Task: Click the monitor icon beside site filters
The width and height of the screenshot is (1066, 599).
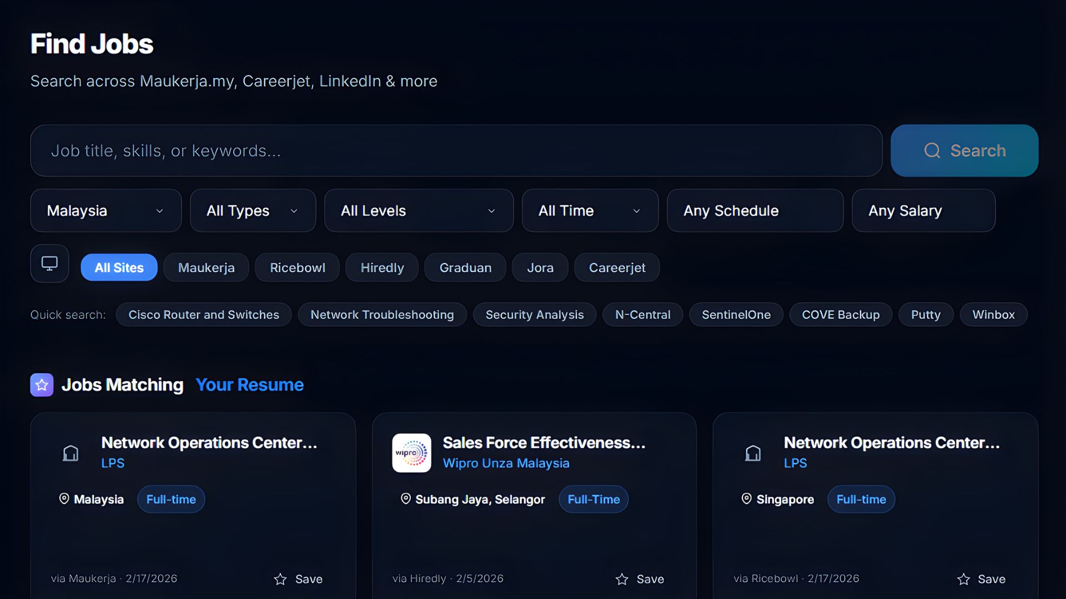Action: (x=49, y=263)
